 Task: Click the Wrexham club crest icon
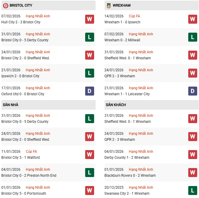coord(108,5)
